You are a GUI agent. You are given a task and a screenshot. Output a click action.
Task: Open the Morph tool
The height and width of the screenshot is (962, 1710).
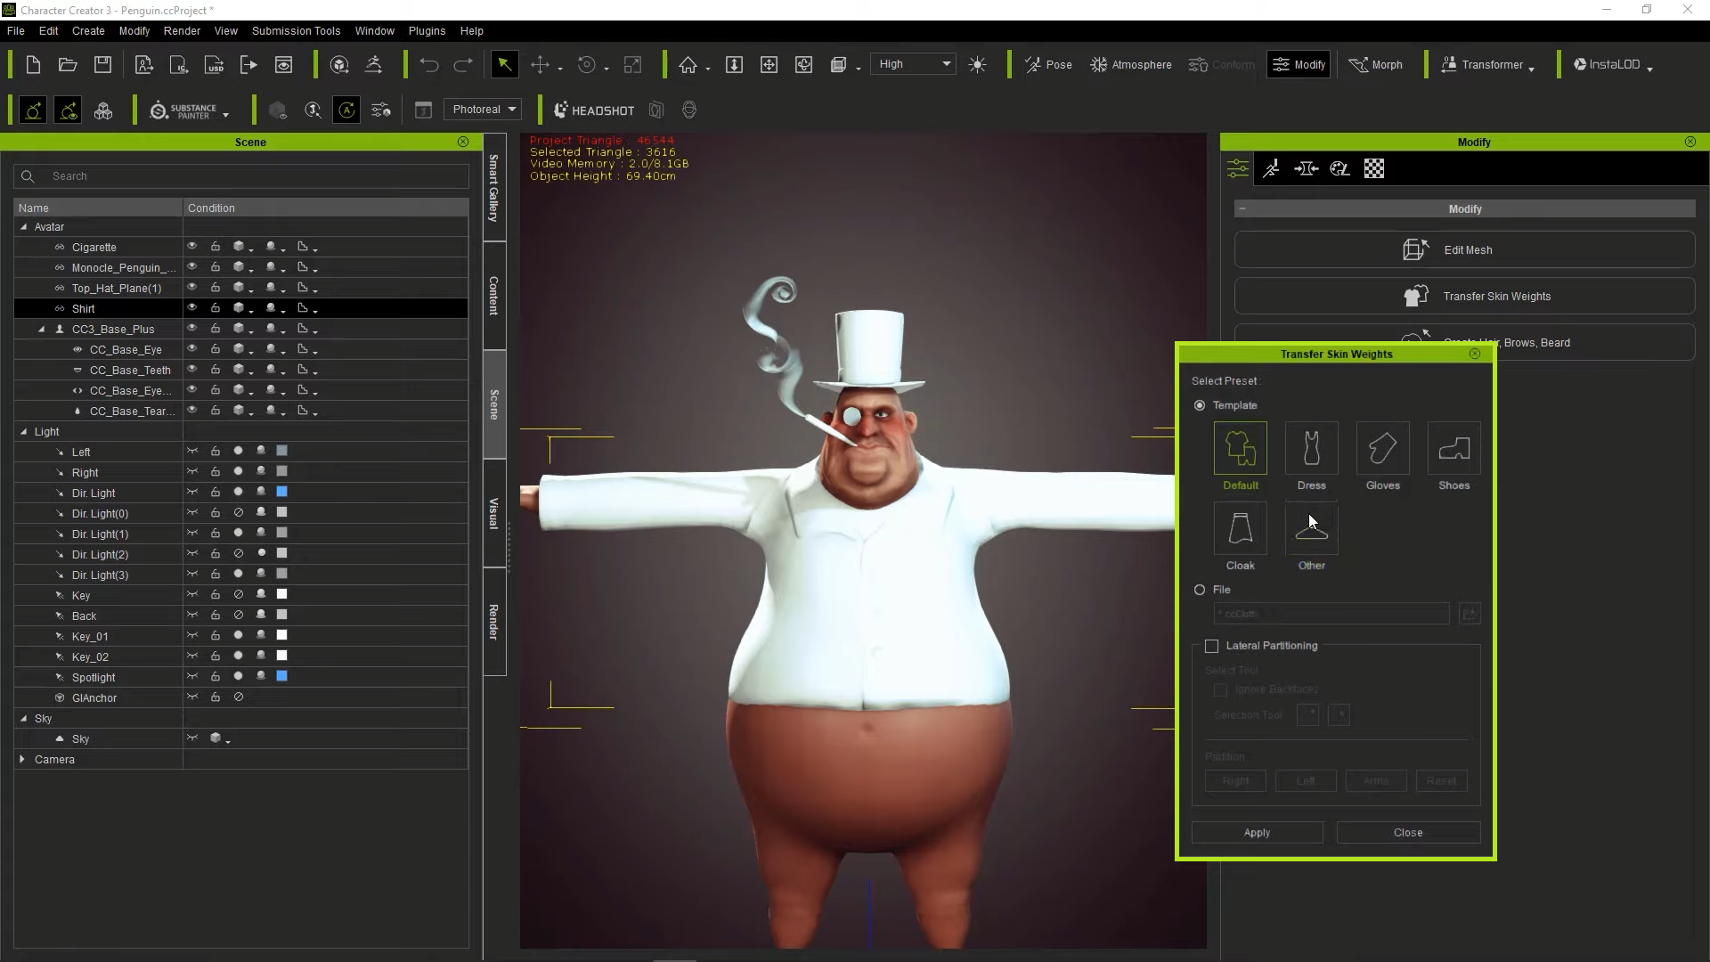[x=1376, y=64]
